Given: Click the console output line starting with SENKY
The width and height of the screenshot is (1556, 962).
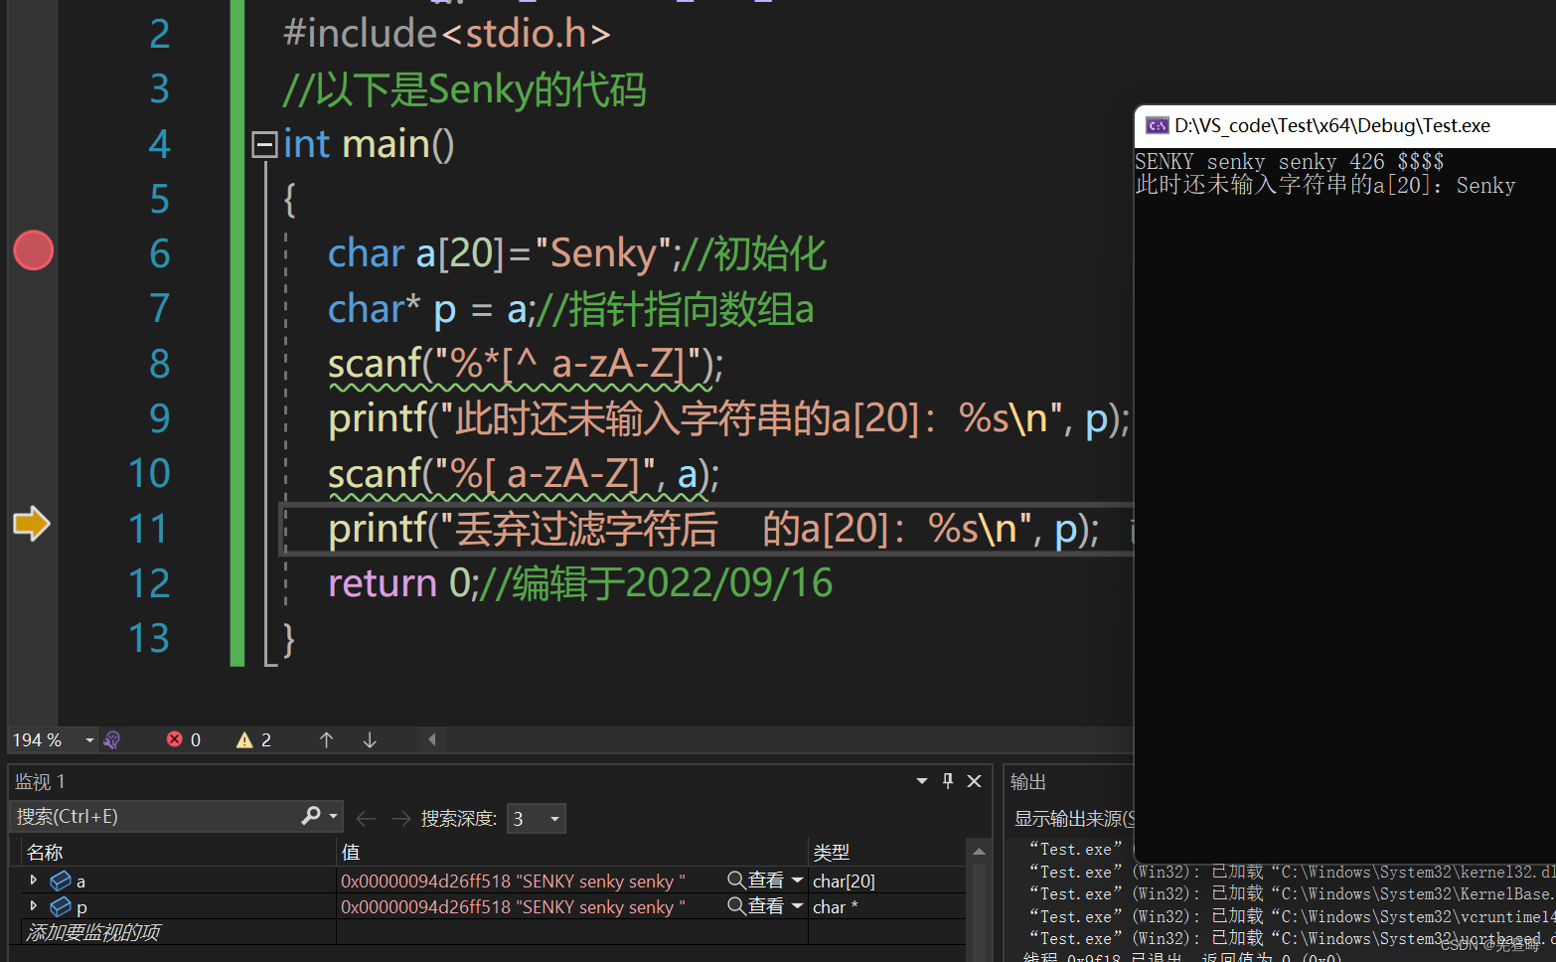Looking at the screenshot, I should tap(1289, 162).
